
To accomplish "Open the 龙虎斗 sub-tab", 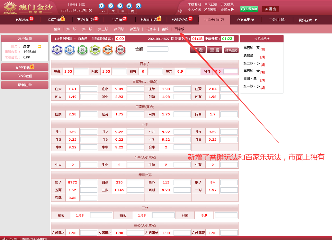I will pos(151,29).
